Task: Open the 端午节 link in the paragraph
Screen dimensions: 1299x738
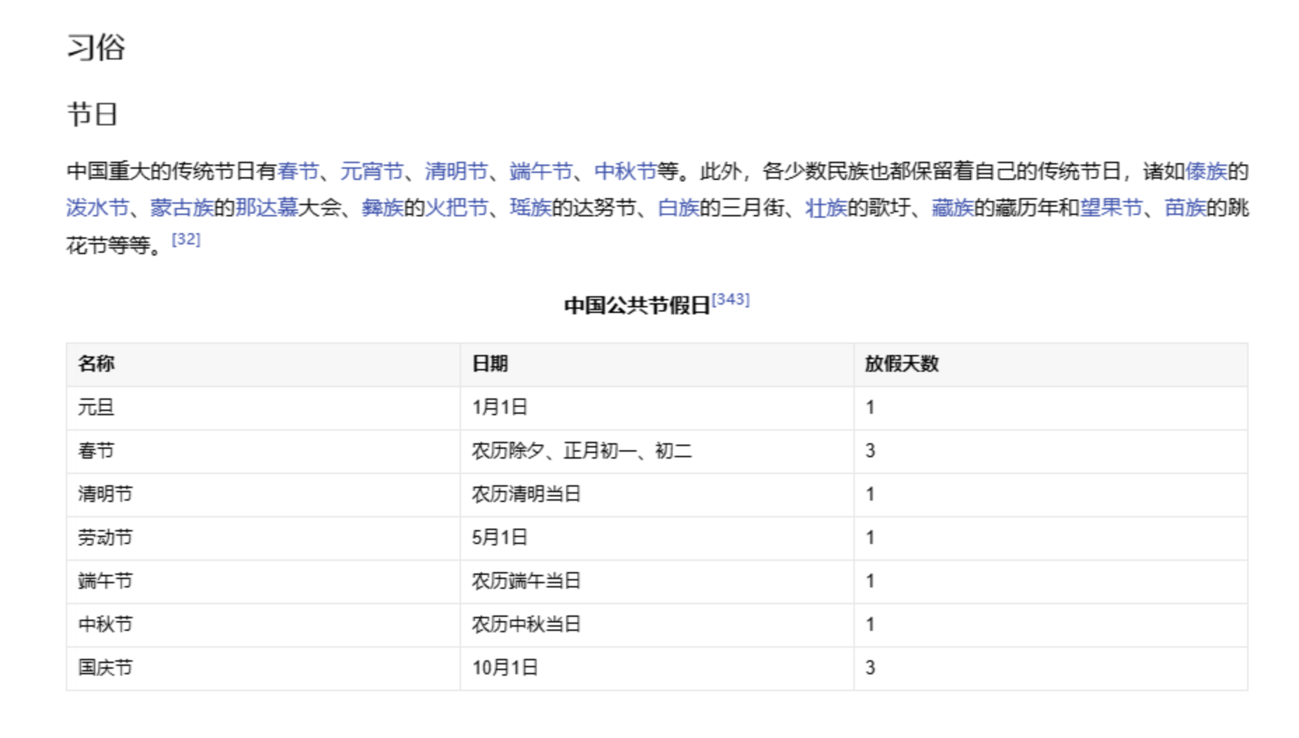Action: point(541,172)
